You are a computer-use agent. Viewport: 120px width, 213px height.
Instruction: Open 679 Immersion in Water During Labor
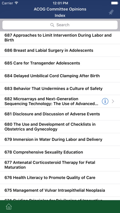coord(60,139)
